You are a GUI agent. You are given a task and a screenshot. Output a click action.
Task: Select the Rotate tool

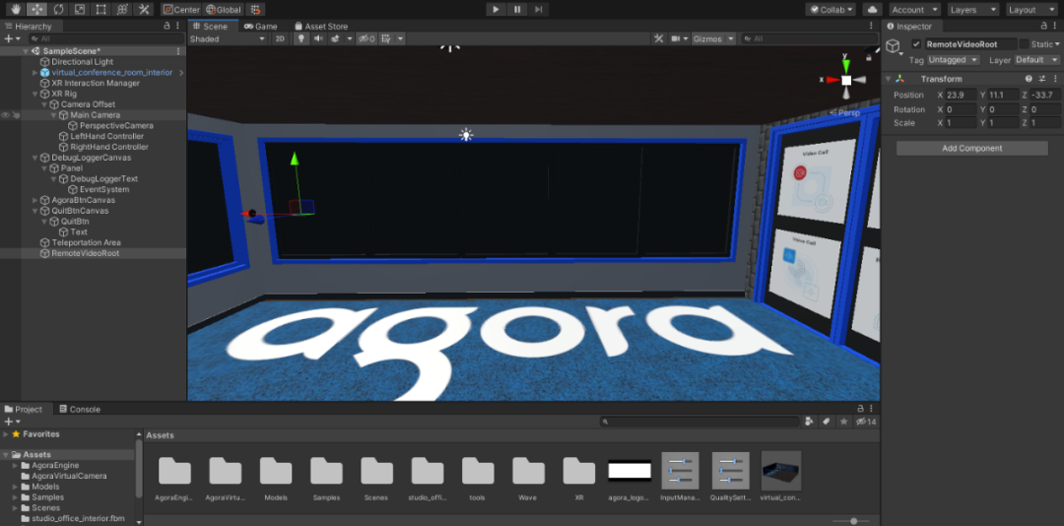pyautogui.click(x=58, y=10)
